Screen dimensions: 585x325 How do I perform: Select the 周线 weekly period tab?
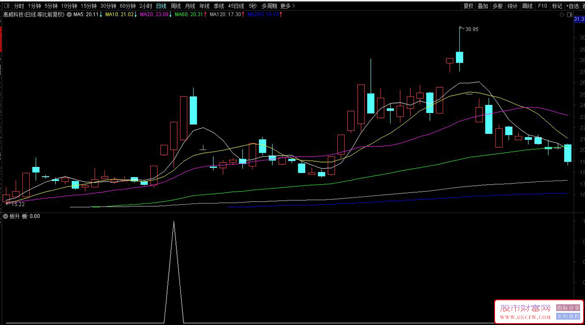[175, 6]
